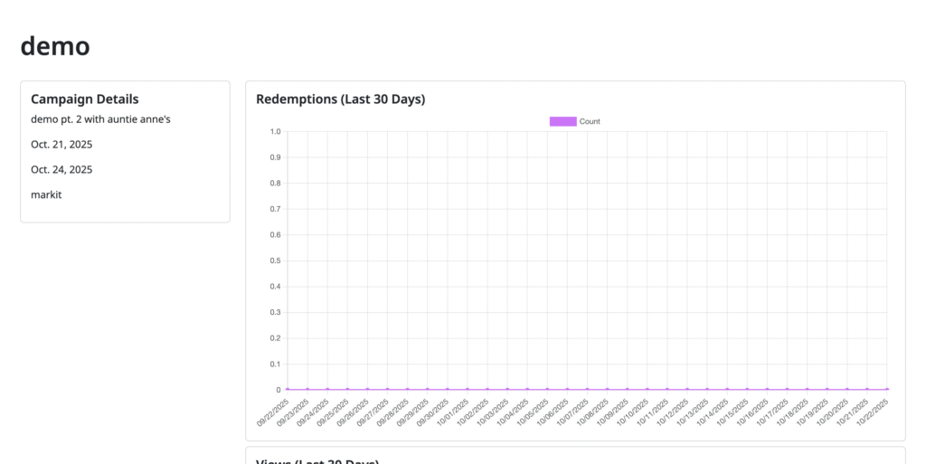Click the Oct. 21, 2025 start date
The height and width of the screenshot is (464, 926).
[61, 144]
